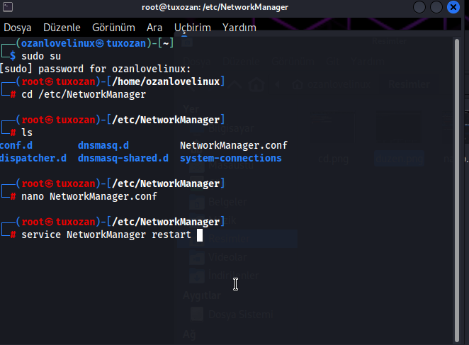The height and width of the screenshot is (345, 469).
Task: Open the Yardım menu
Action: coord(239,28)
